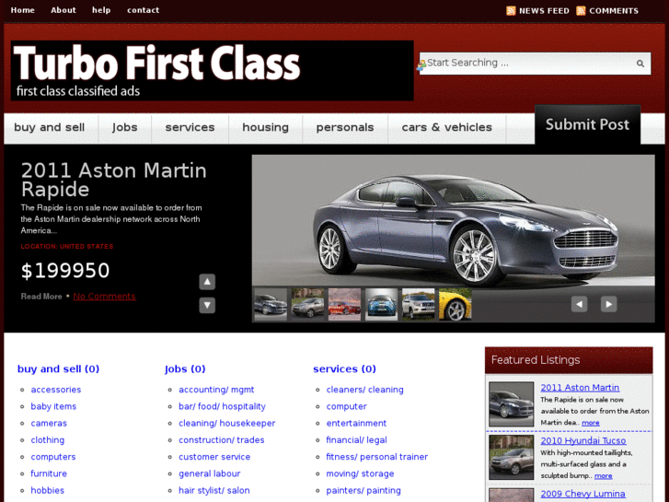The image size is (669, 502).
Task: Click the Submit Post button
Action: [x=587, y=124]
